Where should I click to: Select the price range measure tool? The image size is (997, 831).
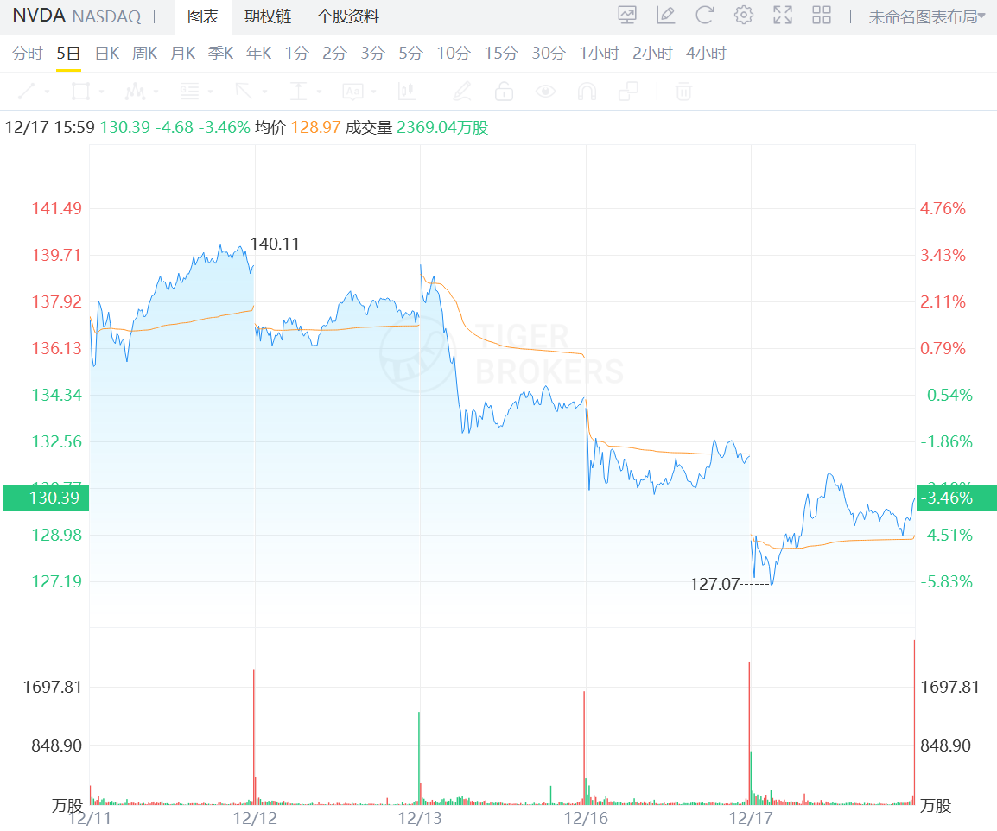pos(299,92)
